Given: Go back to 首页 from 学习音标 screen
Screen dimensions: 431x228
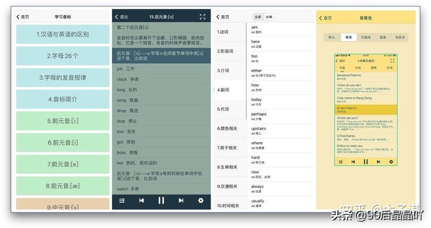Looking at the screenshot, I should [23, 17].
